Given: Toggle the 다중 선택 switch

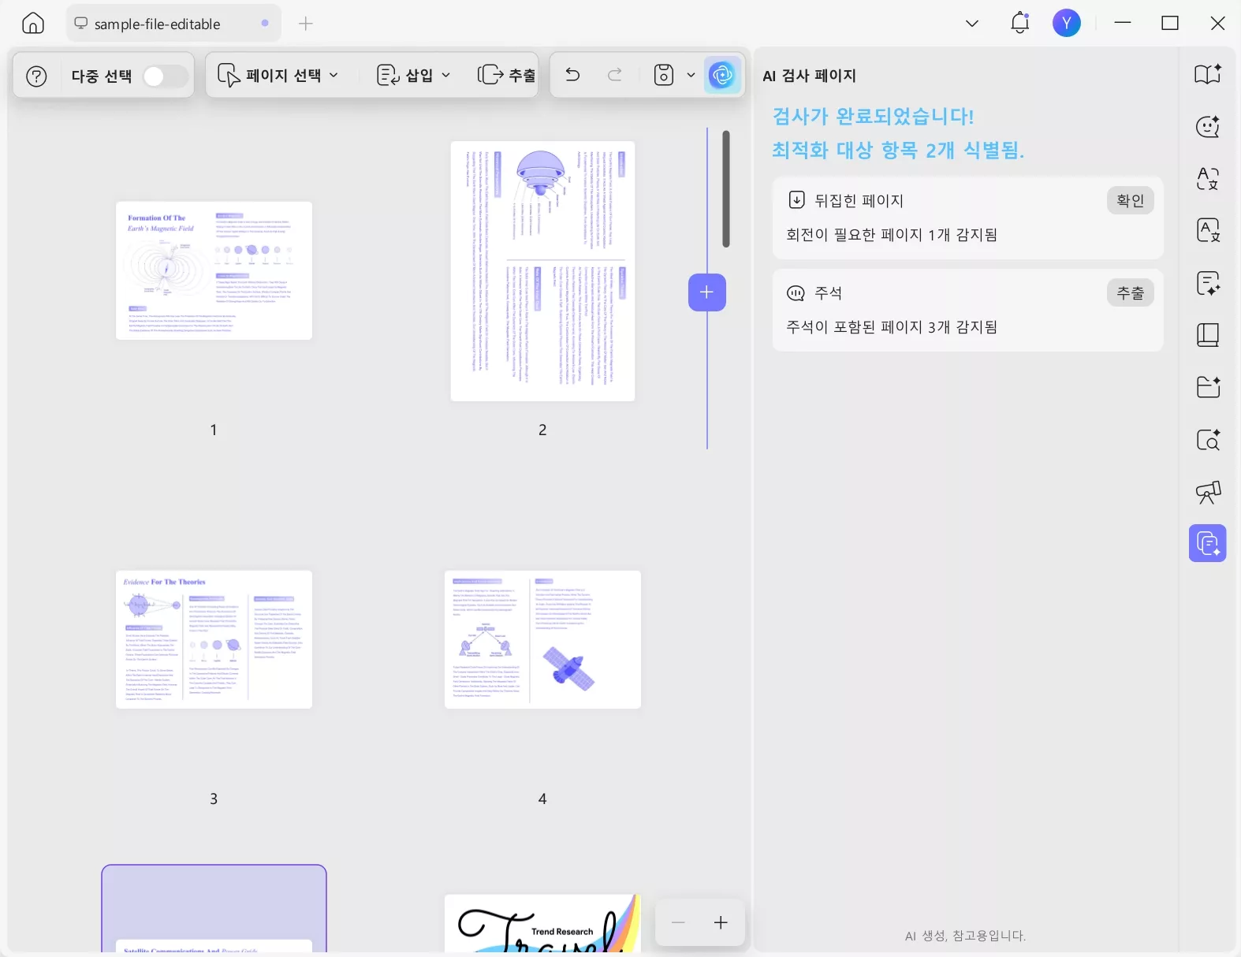Looking at the screenshot, I should click(165, 76).
